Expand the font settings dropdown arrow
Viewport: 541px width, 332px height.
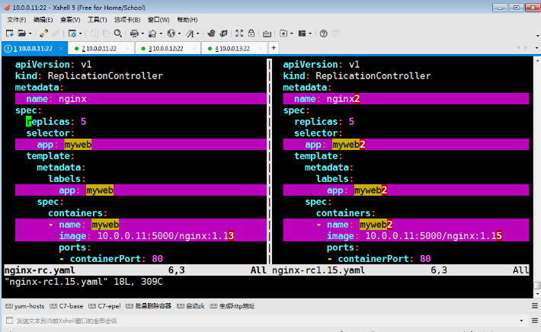point(197,34)
